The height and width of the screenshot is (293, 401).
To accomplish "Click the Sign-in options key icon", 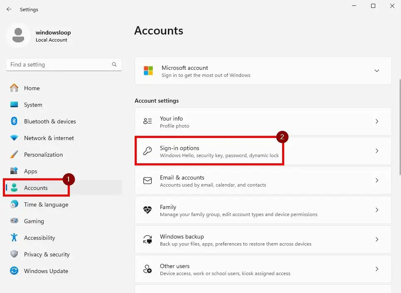I will pos(148,151).
